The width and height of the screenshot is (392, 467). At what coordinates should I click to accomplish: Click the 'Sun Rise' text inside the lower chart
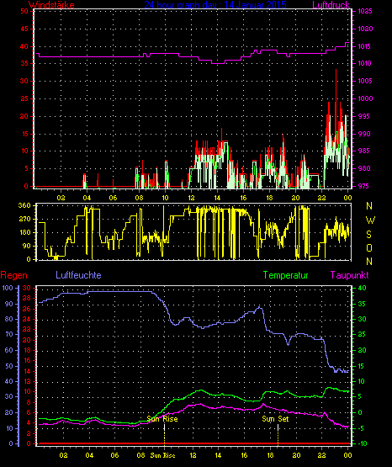(162, 419)
